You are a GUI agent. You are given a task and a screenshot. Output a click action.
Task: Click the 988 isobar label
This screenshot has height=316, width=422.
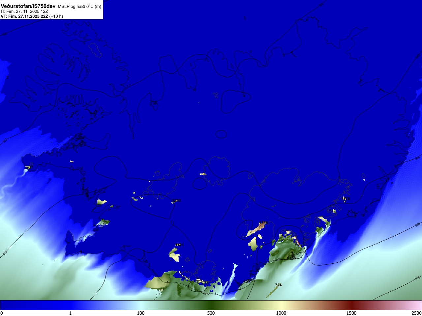5,253
